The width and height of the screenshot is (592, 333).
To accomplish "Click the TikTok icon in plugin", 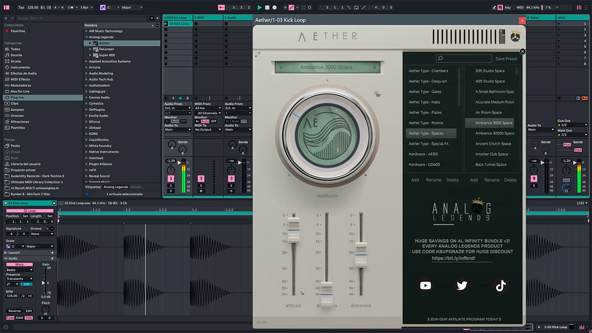I will (500, 285).
